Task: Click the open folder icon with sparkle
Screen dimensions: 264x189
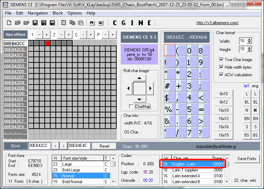Action: click(27, 23)
